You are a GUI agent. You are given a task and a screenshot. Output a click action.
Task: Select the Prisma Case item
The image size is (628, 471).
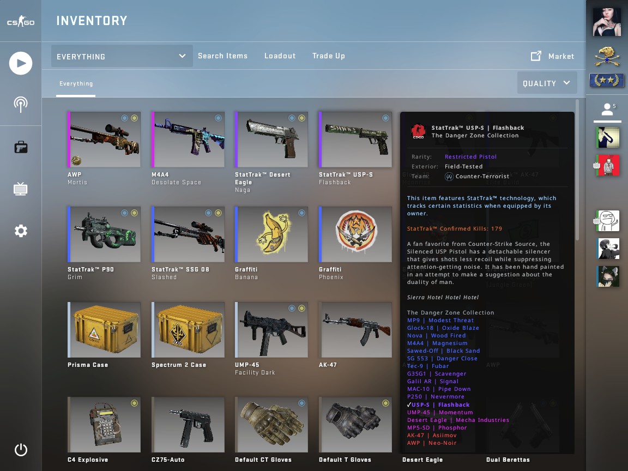point(104,330)
